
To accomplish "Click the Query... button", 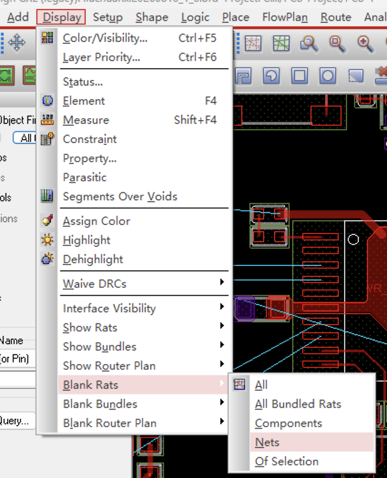I will pyautogui.click(x=16, y=421).
